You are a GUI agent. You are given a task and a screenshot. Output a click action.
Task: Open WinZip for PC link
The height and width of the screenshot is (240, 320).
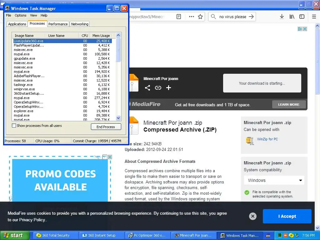[267, 139]
